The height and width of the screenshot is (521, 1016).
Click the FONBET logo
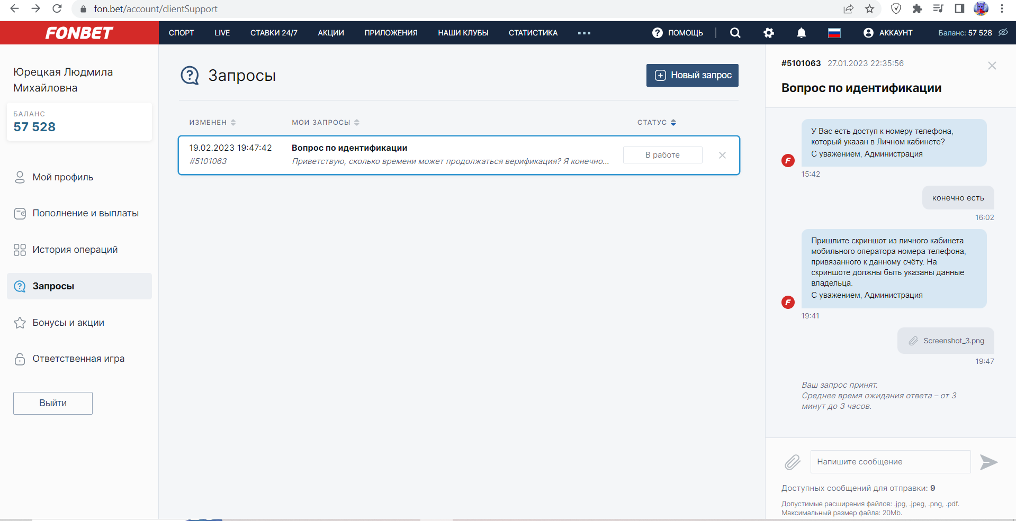(79, 33)
